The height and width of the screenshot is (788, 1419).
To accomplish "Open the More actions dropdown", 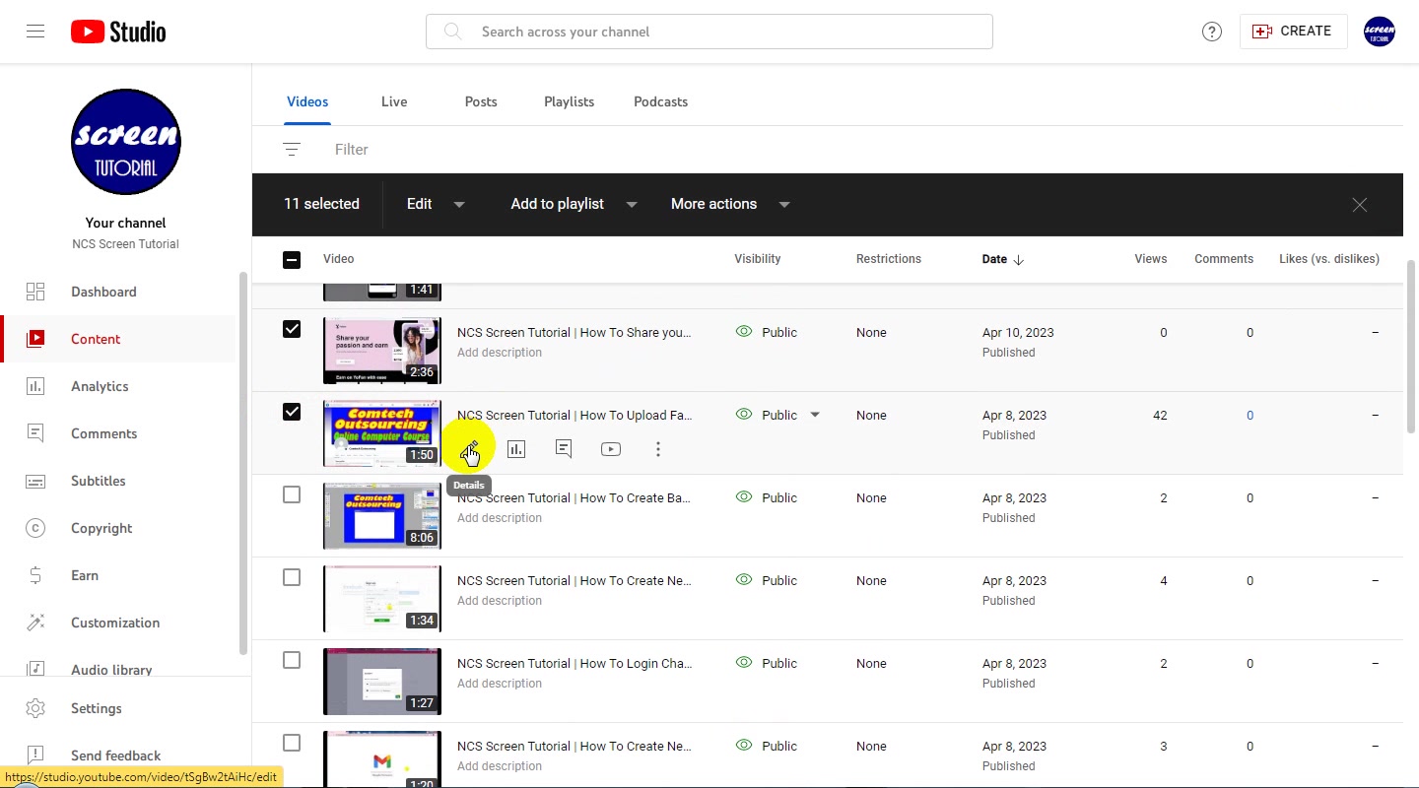I will point(730,204).
